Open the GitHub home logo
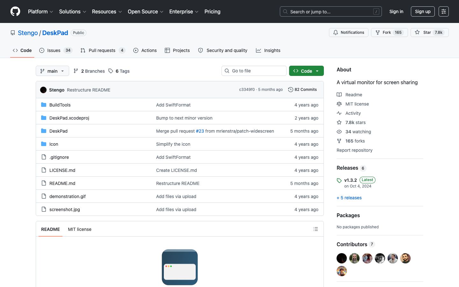 coord(15,11)
